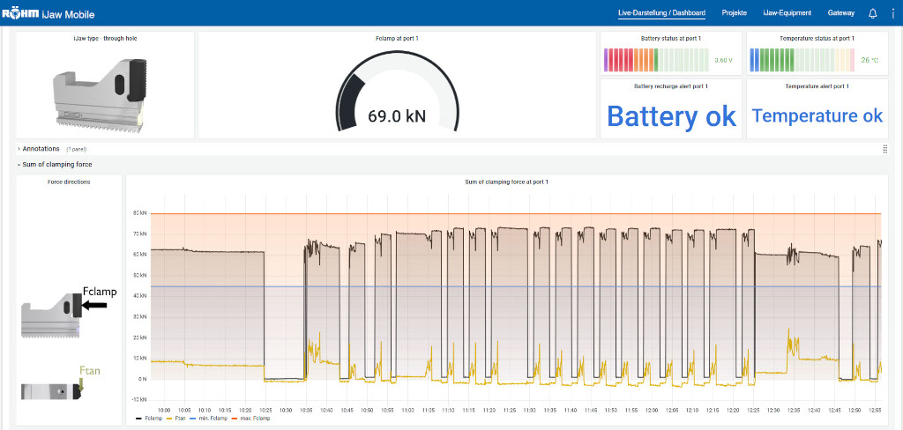903x430 pixels.
Task: Click the info icon in header
Action: pos(892,13)
